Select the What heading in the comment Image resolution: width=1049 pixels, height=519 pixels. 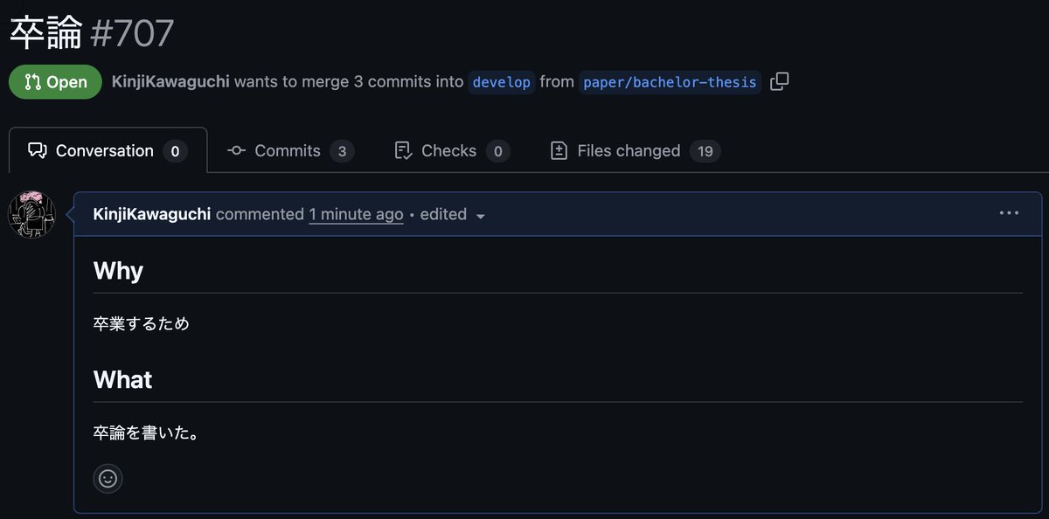(x=122, y=380)
